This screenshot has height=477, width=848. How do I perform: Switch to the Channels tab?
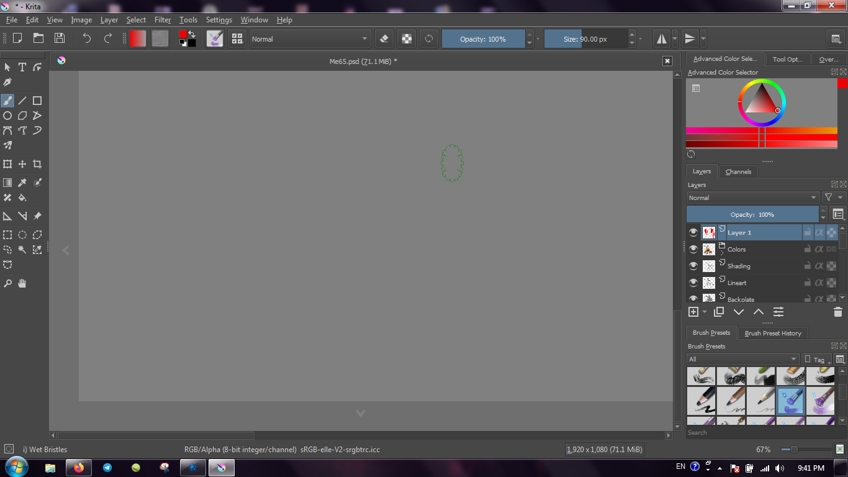(738, 171)
